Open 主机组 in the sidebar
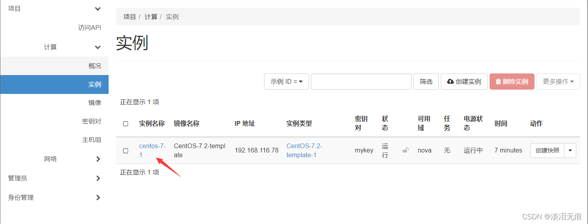The height and width of the screenshot is (224, 588). point(92,140)
